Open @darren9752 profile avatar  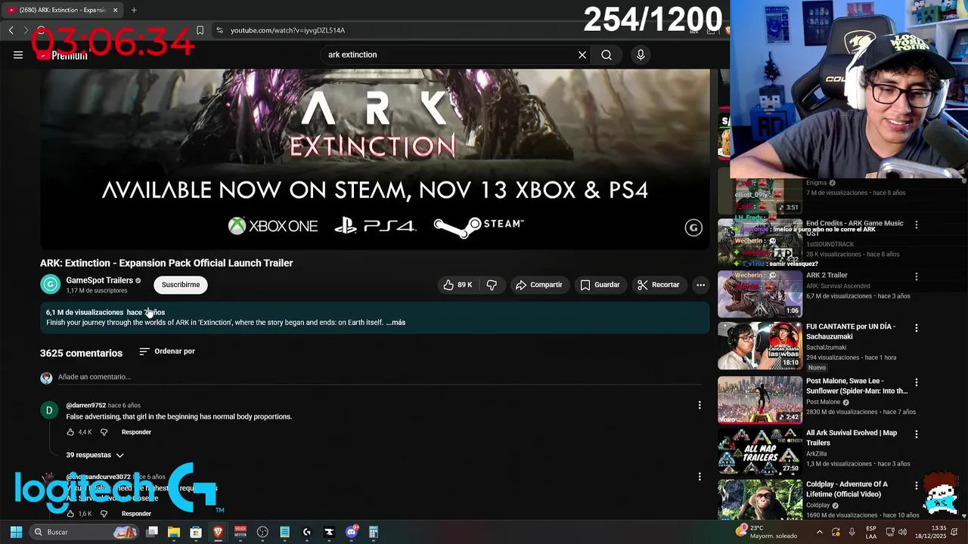49,410
